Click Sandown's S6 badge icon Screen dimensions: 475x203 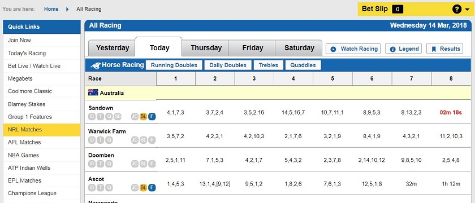pos(118,117)
